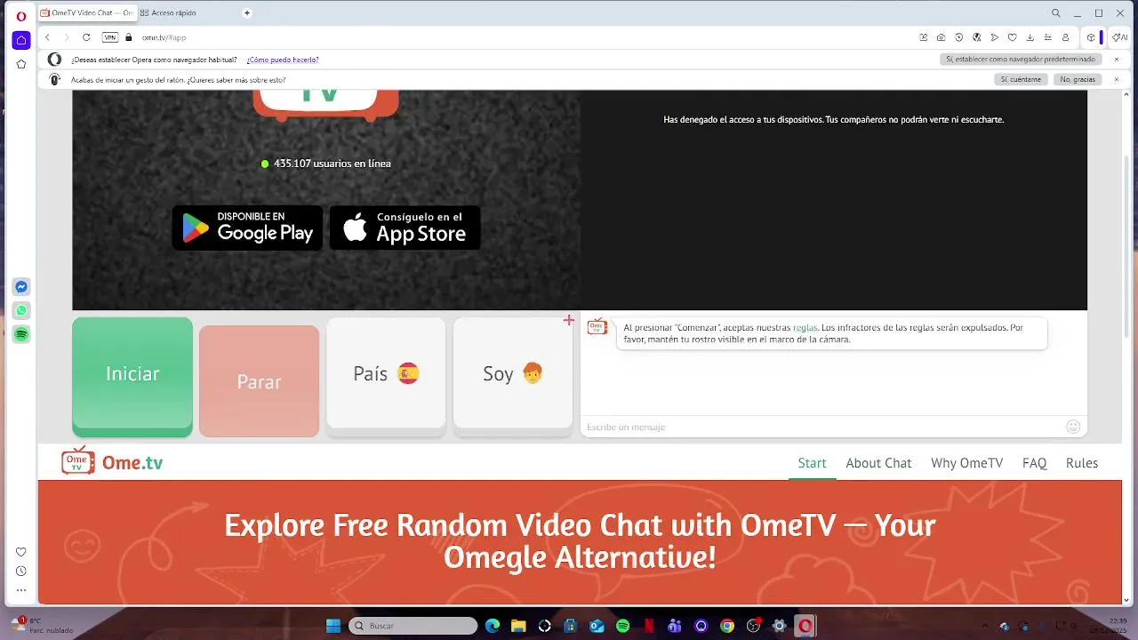Open Windows Start menu on taskbar
Screen dimensions: 1138x640
333,626
